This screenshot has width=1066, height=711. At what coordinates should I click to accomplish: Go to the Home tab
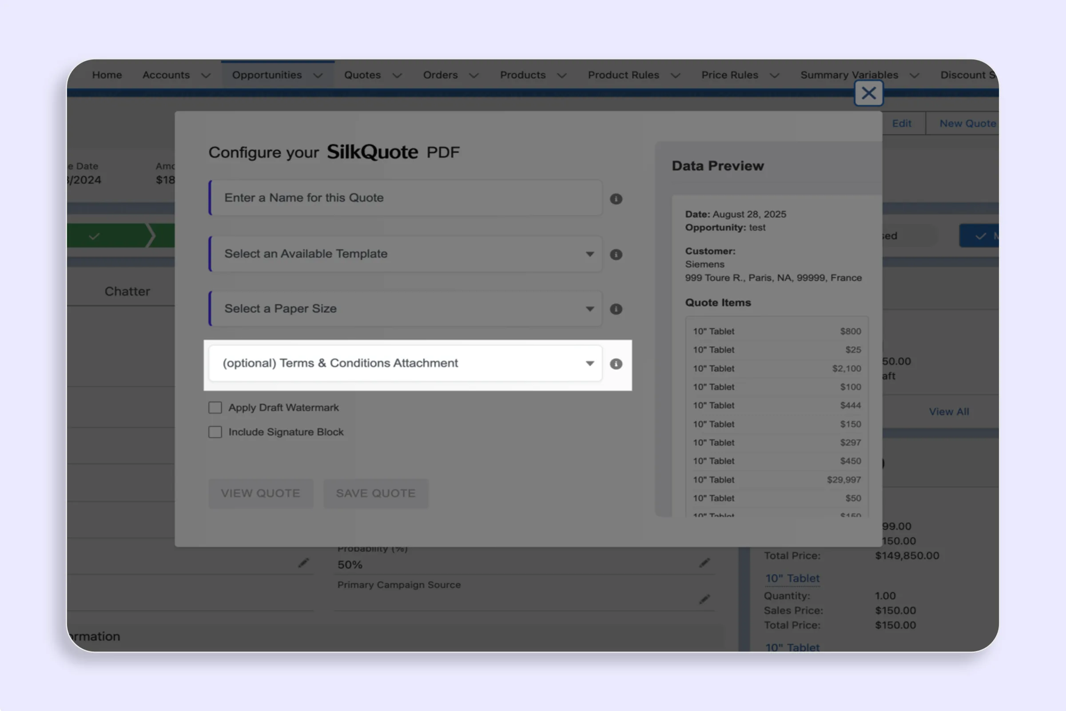click(107, 75)
